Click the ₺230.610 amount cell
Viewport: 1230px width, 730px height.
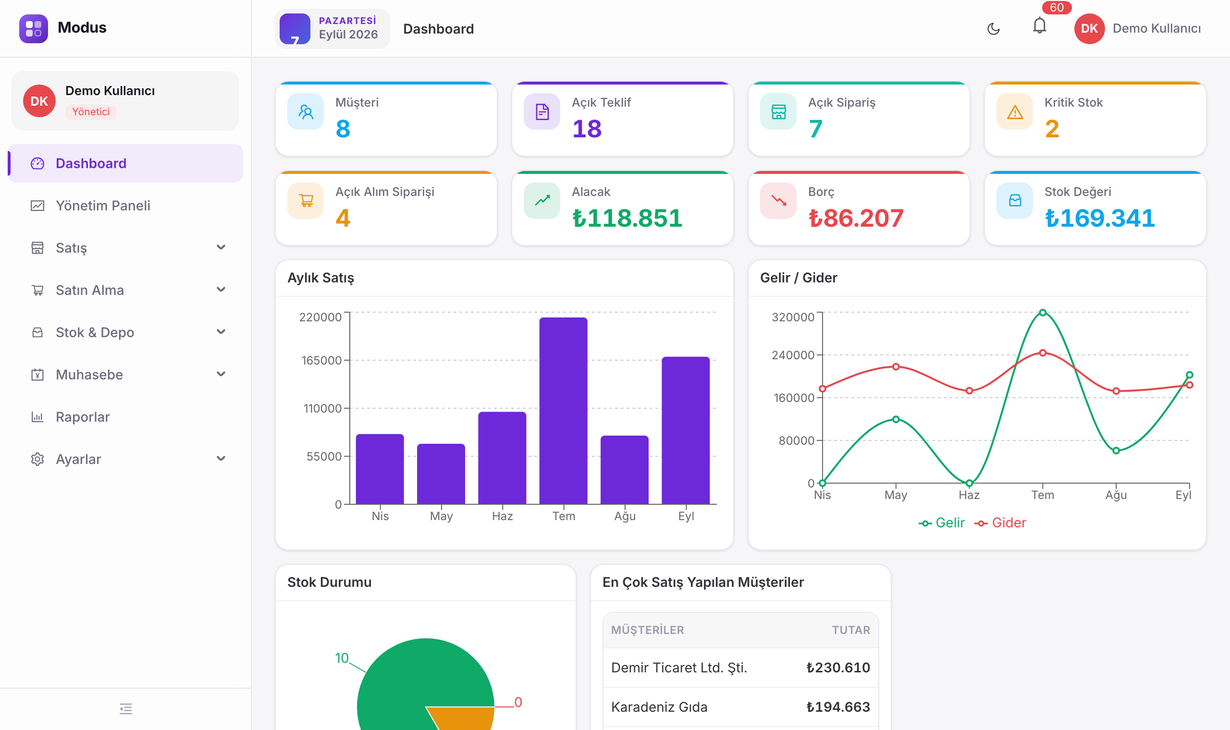pos(838,668)
